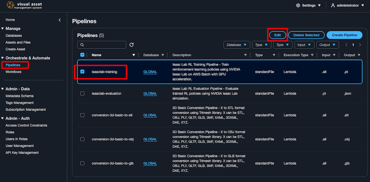
Task: Collapse the Admin - Data section
Action: [x=2, y=89]
